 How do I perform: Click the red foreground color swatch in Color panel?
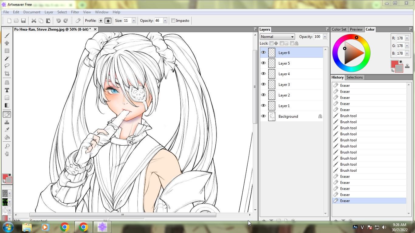click(394, 64)
